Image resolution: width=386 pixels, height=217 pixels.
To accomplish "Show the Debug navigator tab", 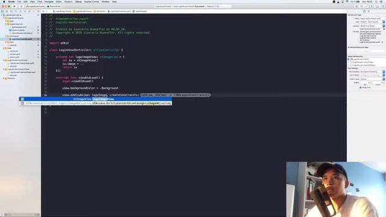I will (x=30, y=11).
